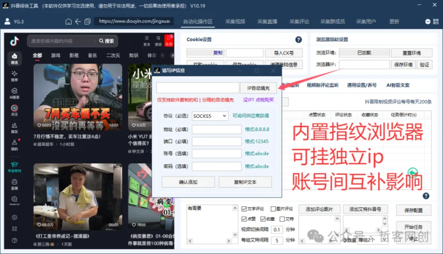Viewport: 443px width, 254px height.
Task: Click 添加评论图片 button
Action: point(320,209)
